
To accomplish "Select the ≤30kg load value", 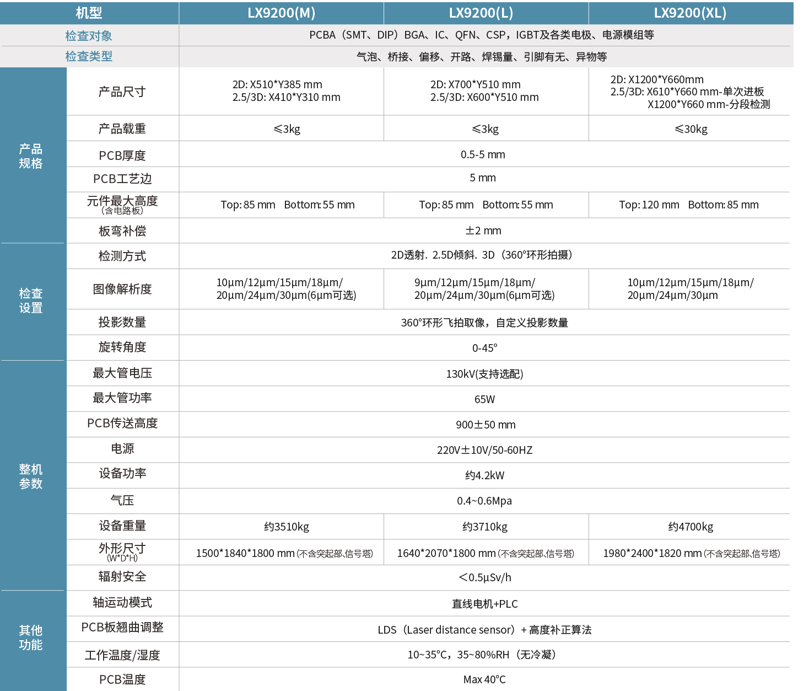I will click(691, 129).
